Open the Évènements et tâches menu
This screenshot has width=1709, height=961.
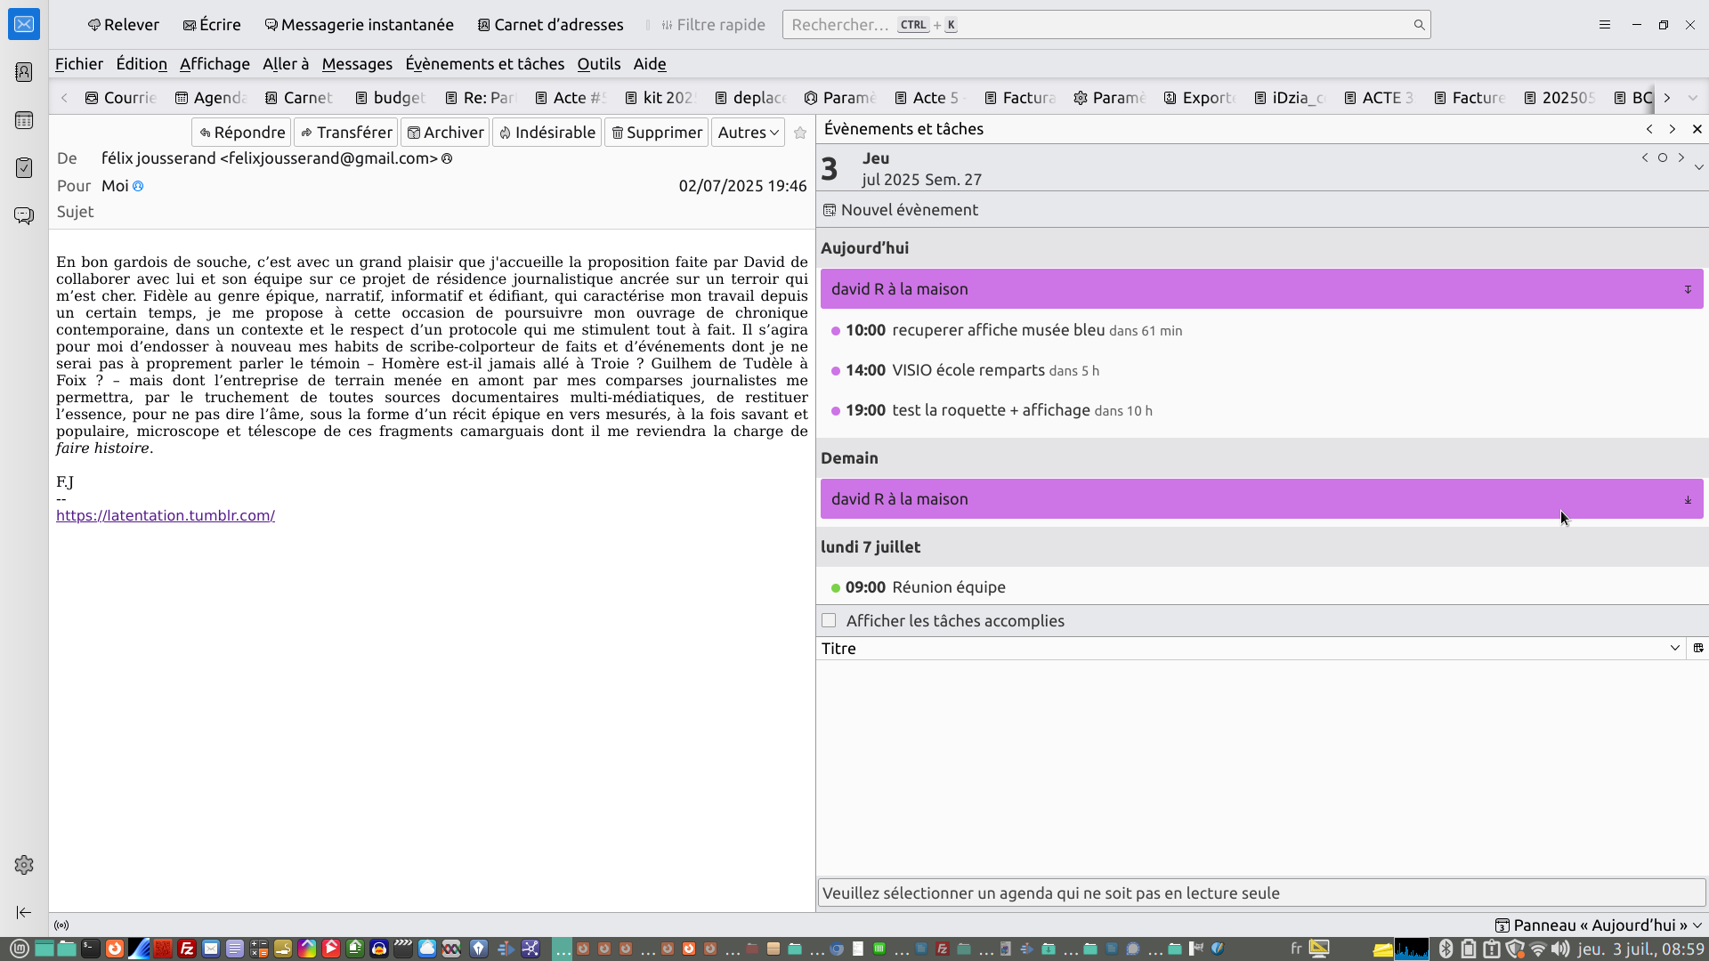[484, 64]
